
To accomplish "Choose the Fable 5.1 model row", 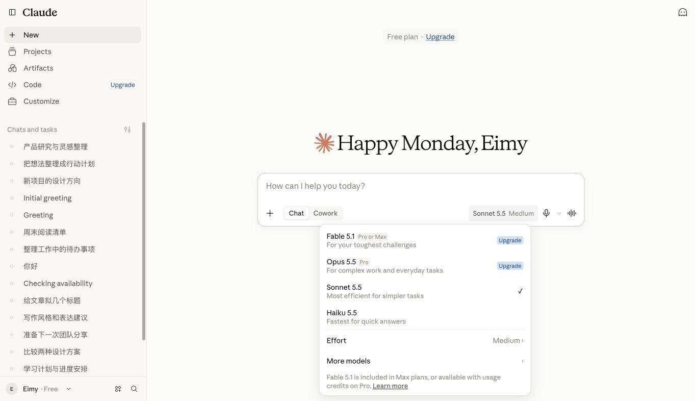I will [425, 240].
